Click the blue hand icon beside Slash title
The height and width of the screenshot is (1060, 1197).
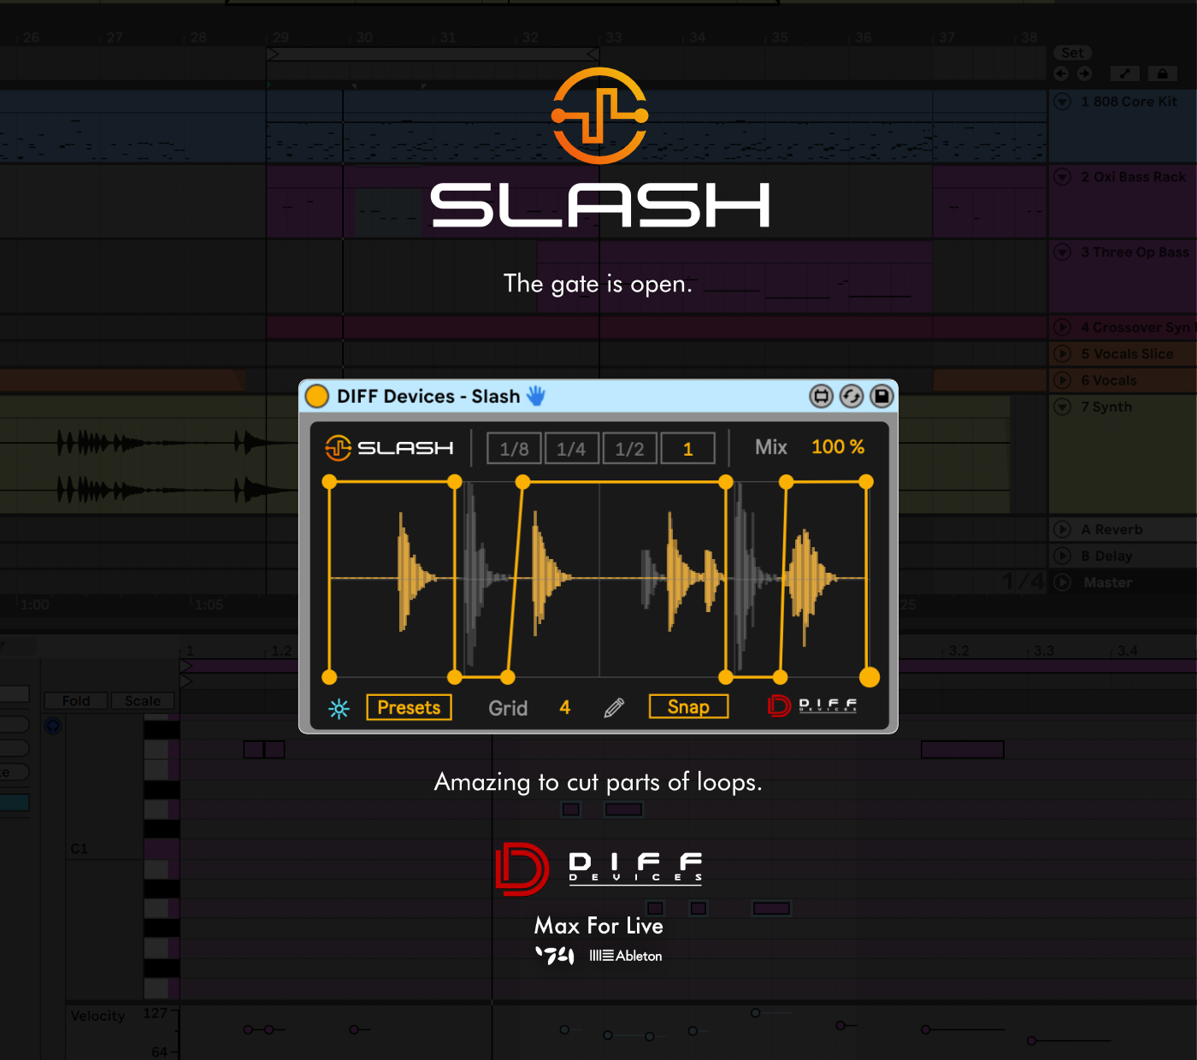point(536,395)
